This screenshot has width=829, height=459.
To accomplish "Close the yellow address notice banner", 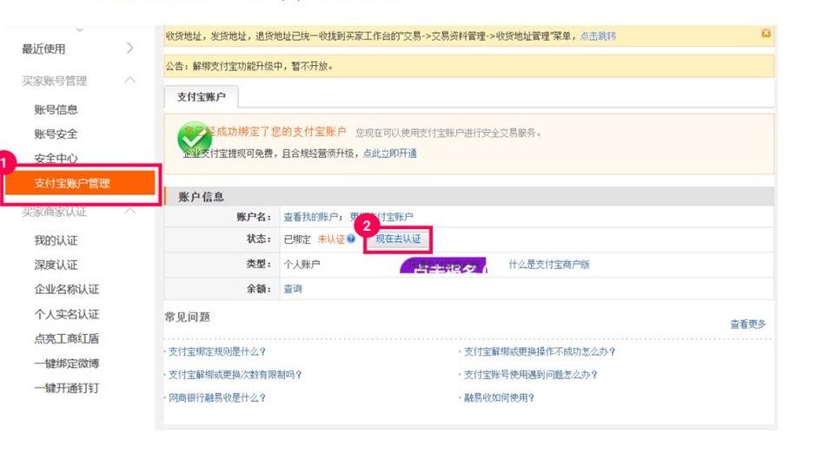I will tap(766, 34).
